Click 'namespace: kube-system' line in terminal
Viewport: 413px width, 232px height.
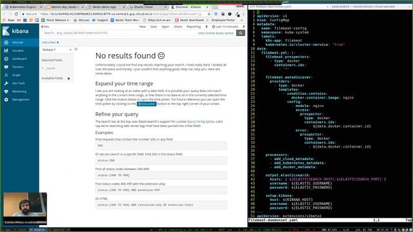[285, 32]
